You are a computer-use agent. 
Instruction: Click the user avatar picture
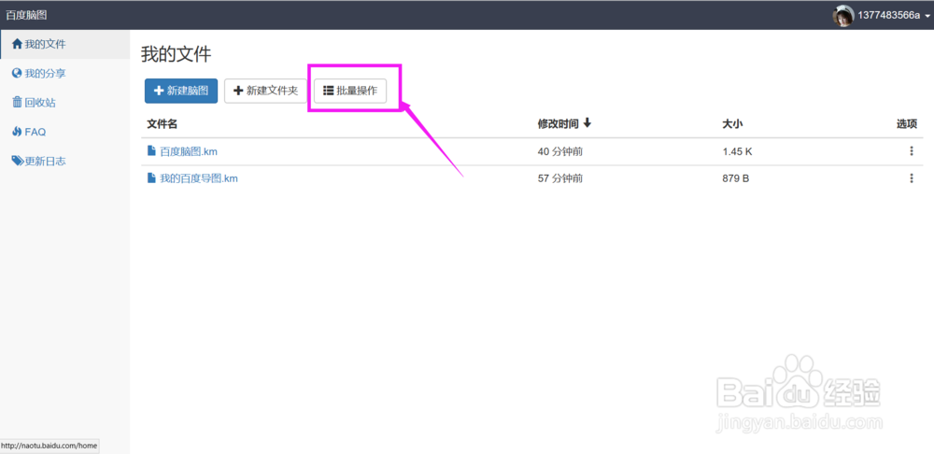tap(842, 16)
